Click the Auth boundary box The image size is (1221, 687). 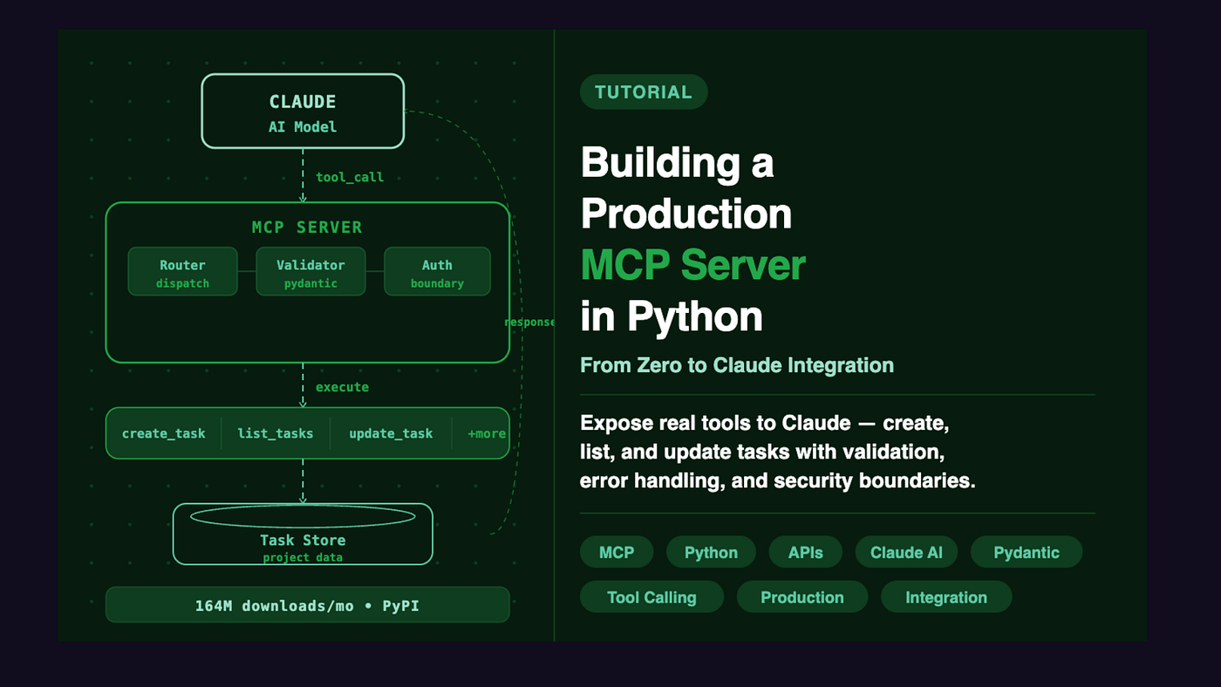pos(437,271)
